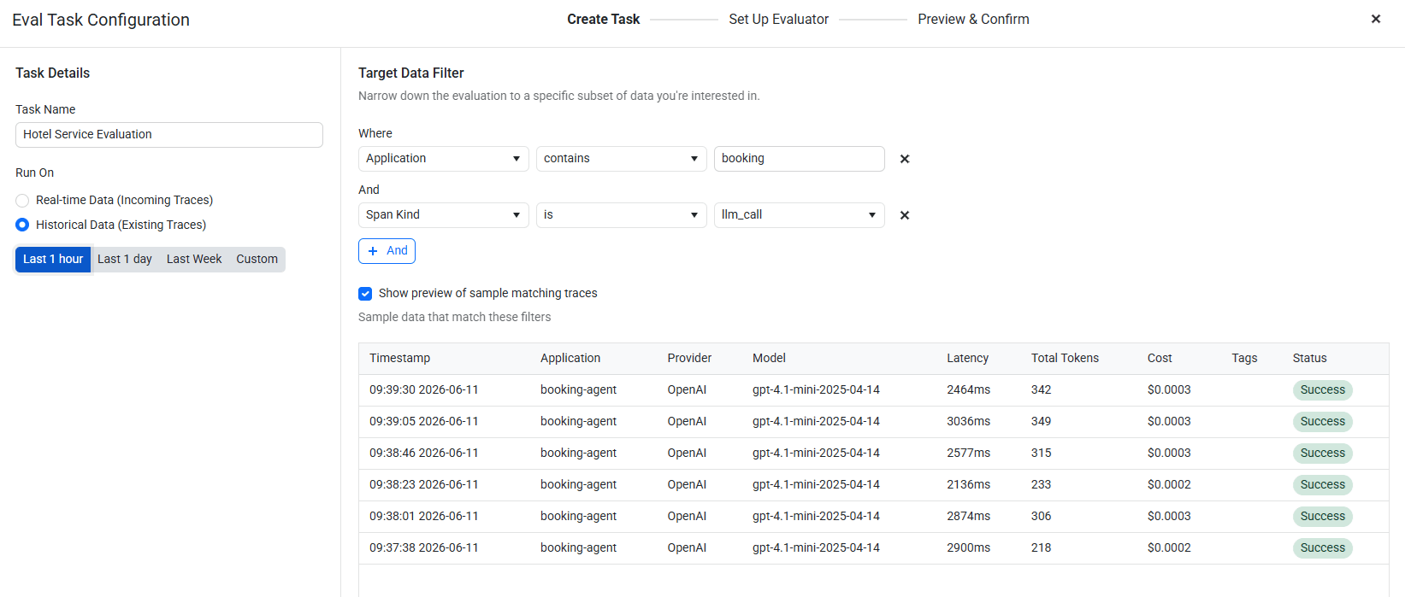Select Real-time Data (Incoming Traces) radio
The height and width of the screenshot is (597, 1405).
click(x=22, y=201)
